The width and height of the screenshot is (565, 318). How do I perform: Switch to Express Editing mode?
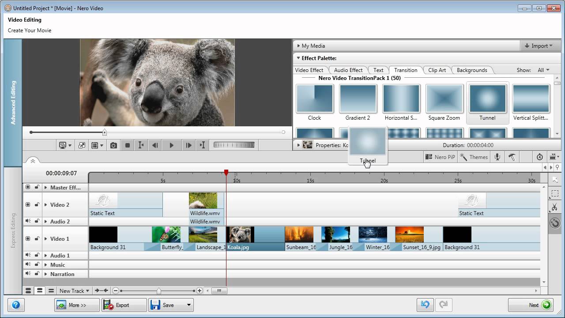(13, 230)
